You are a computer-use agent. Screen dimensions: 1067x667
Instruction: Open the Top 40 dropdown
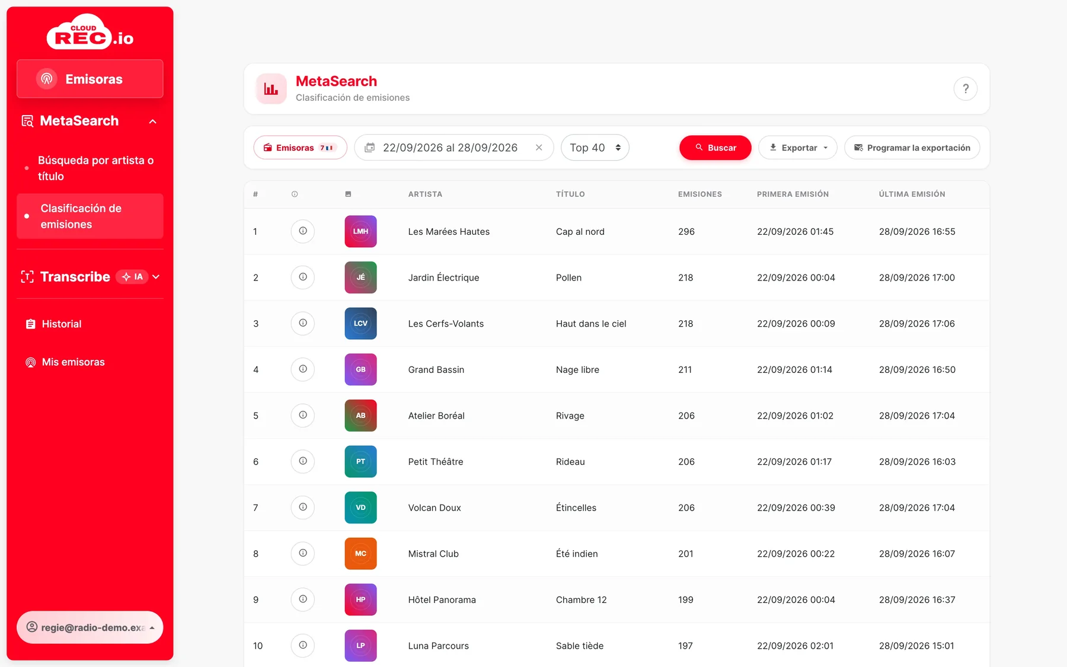pos(595,148)
